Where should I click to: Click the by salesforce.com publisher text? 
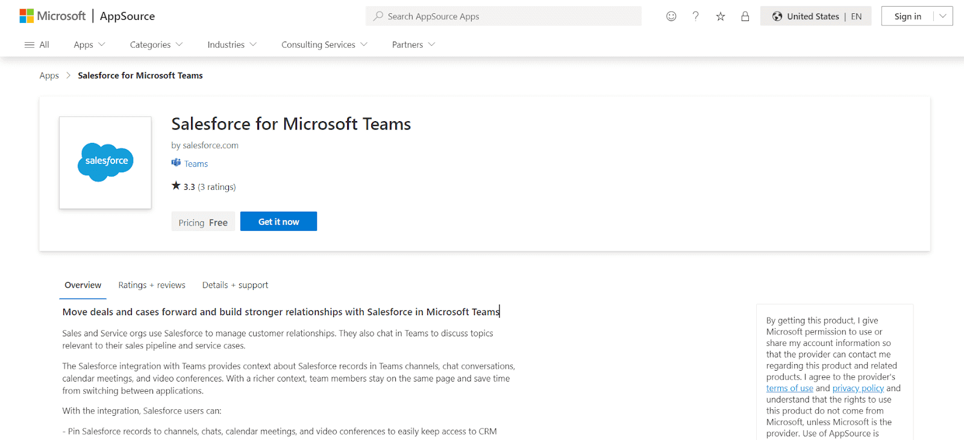(x=205, y=145)
